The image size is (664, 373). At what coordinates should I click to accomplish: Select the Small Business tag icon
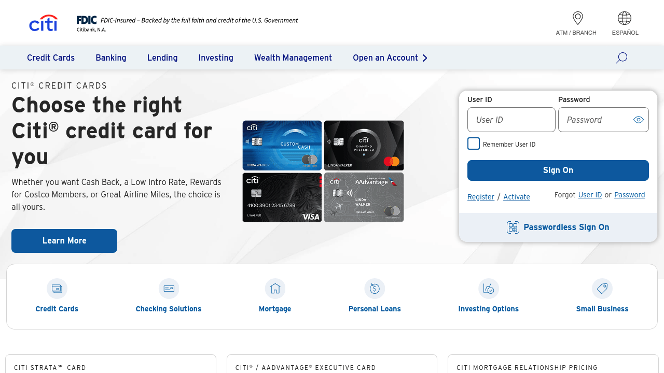click(x=602, y=289)
